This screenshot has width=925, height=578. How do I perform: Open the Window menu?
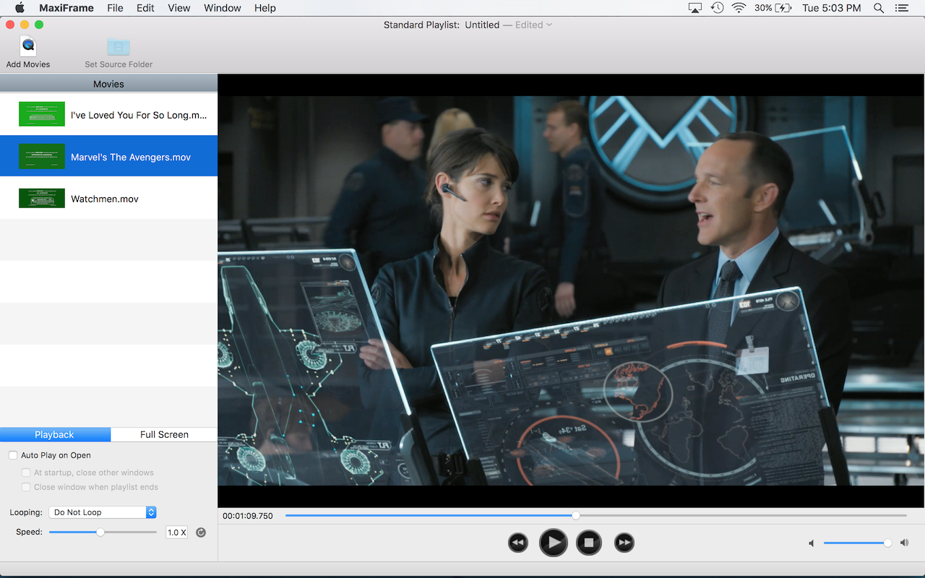[x=223, y=8]
